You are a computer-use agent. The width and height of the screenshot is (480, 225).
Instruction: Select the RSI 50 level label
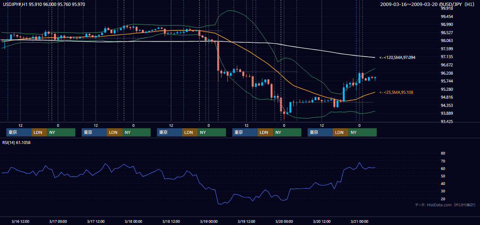click(x=443, y=176)
